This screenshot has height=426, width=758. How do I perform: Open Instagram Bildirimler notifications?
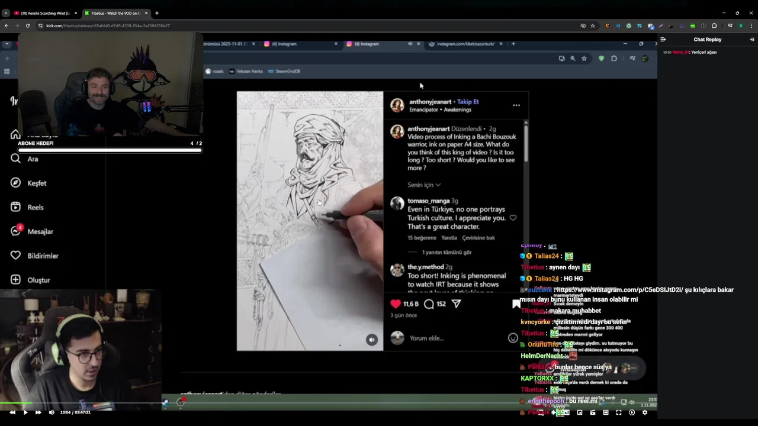pos(35,256)
